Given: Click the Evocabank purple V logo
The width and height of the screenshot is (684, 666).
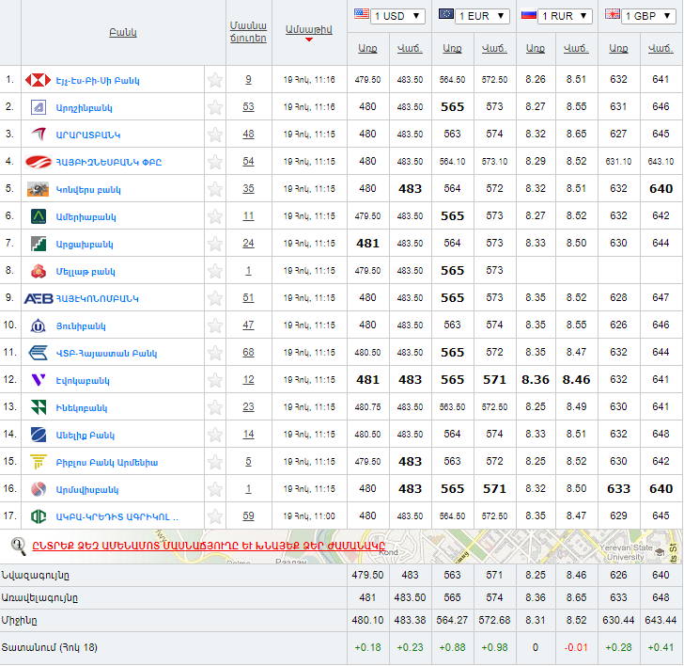Looking at the screenshot, I should [38, 380].
